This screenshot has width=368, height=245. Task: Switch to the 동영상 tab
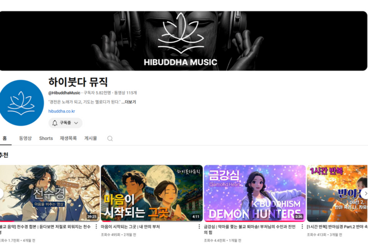click(x=25, y=138)
